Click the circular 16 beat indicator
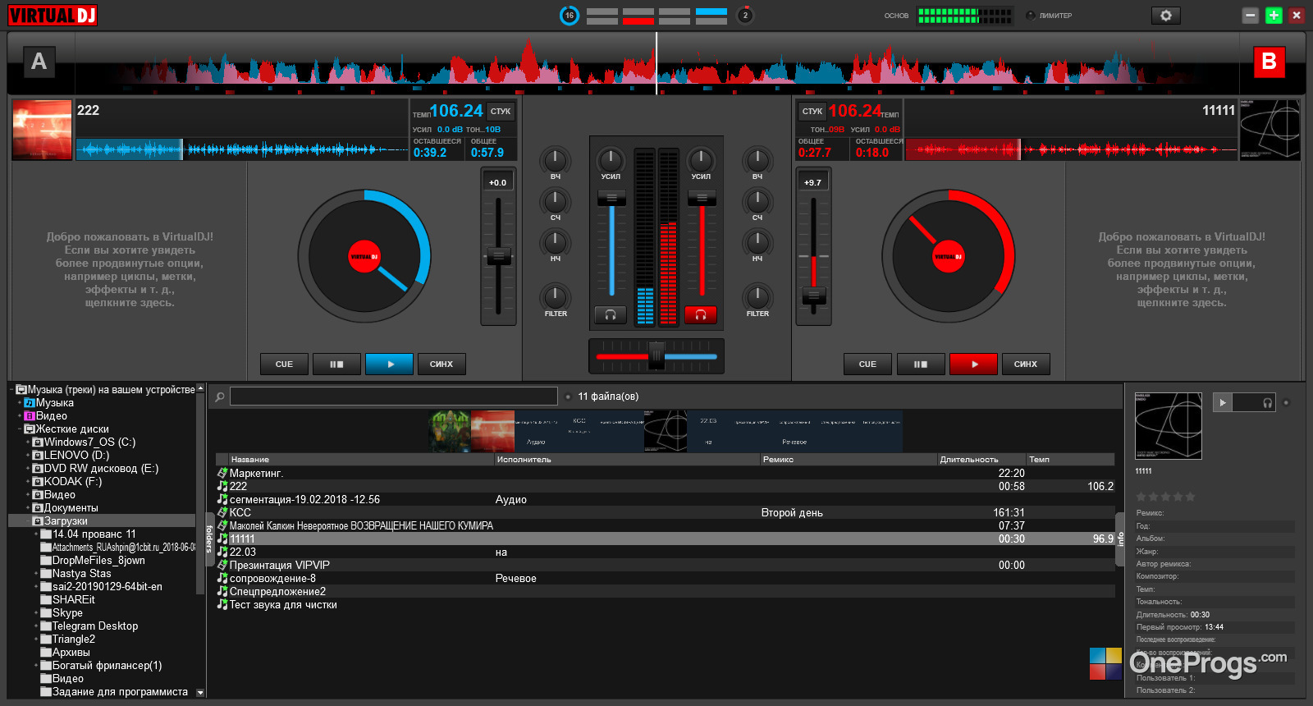 [569, 16]
